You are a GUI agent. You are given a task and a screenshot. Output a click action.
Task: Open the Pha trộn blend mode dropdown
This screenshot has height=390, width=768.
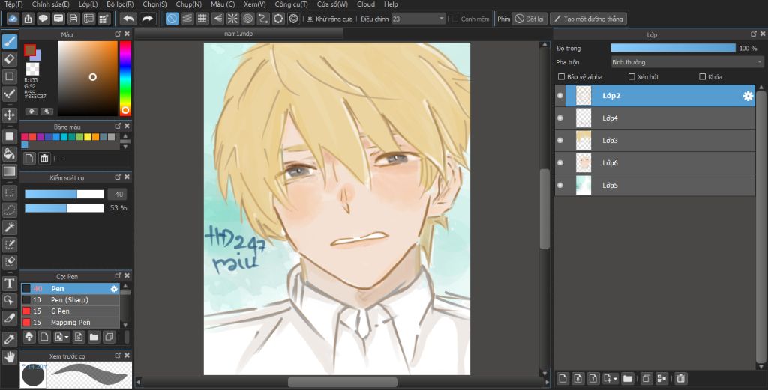pos(687,62)
